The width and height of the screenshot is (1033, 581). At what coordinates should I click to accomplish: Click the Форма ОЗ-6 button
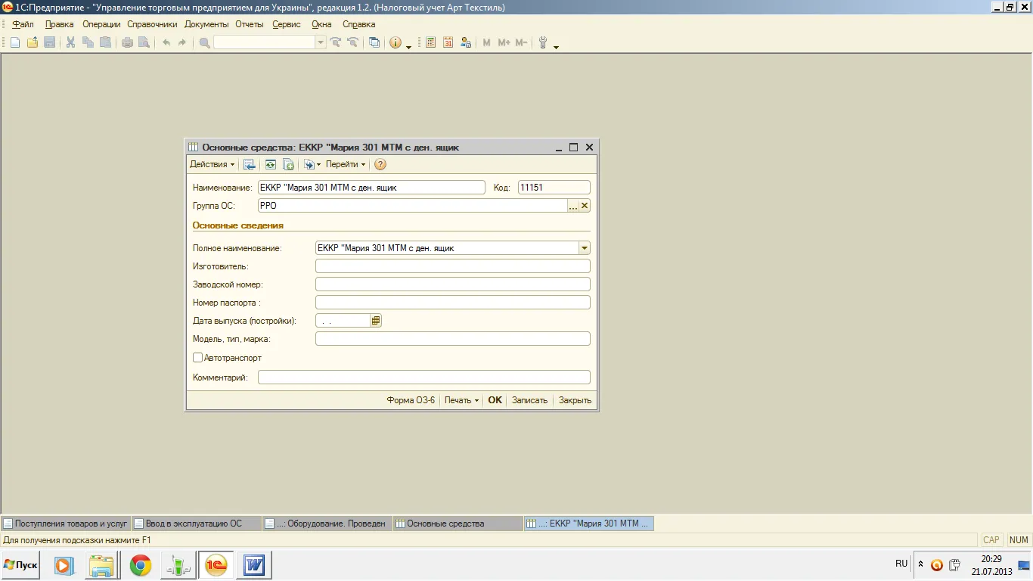(411, 400)
